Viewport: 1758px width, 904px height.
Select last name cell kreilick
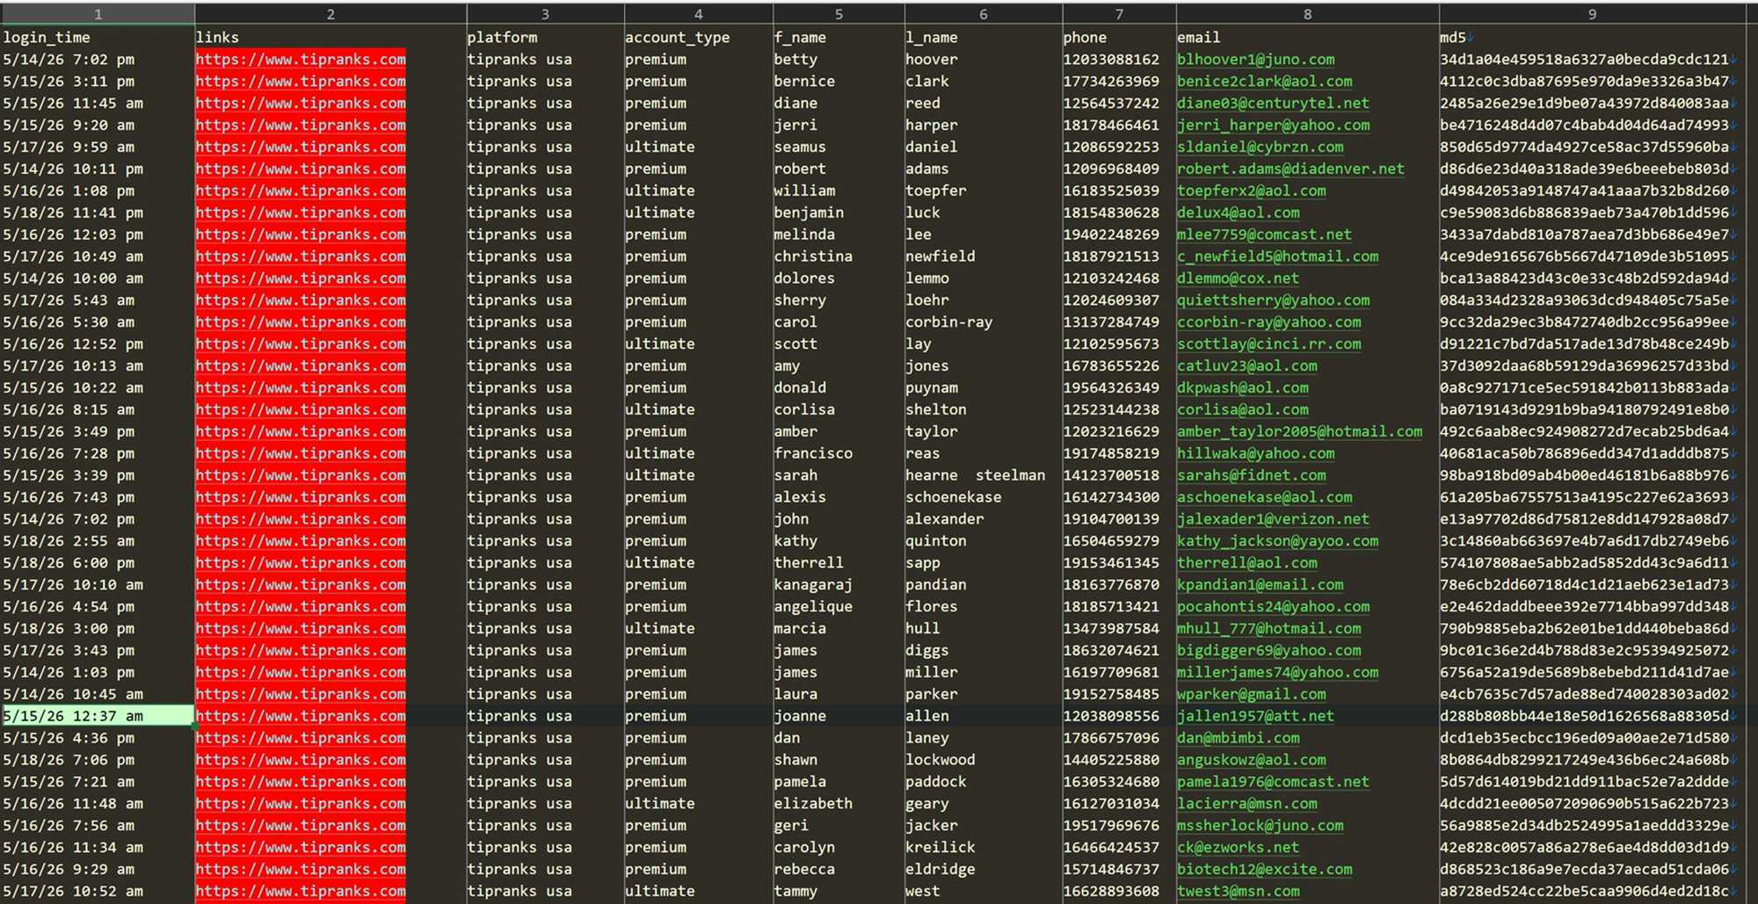click(x=941, y=848)
